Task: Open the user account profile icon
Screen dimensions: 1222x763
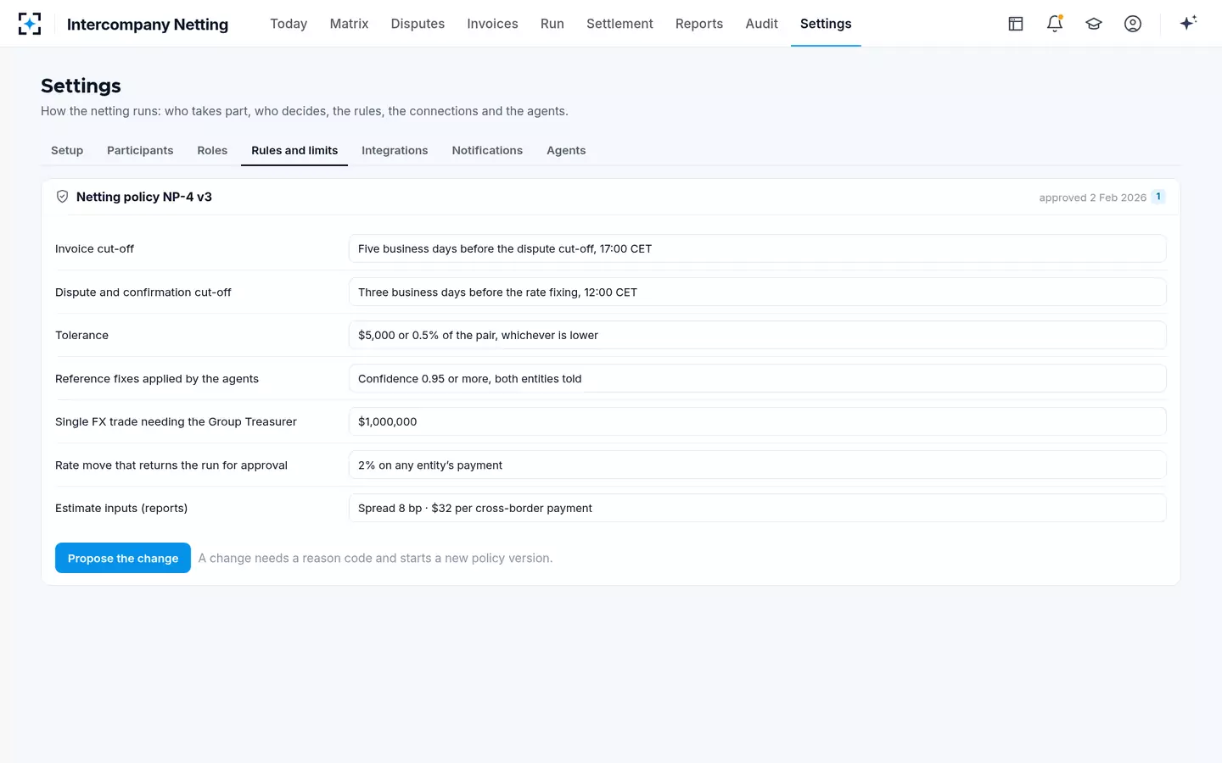Action: pyautogui.click(x=1133, y=24)
